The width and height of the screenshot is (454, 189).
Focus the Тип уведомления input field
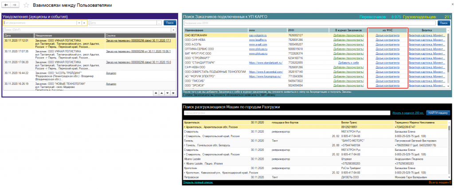pos(39,23)
